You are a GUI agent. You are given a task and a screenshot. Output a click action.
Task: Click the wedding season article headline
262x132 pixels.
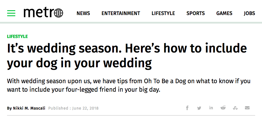point(127,56)
